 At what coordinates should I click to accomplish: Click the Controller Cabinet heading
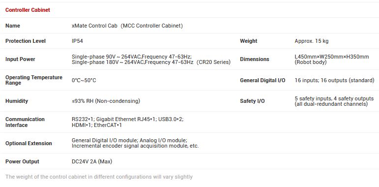tap(28, 10)
